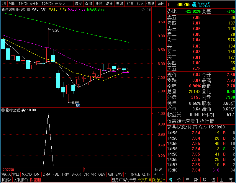The height and width of the screenshot is (183, 236).
Task: Open the chart dropdown next to 通光线缆(日线)
Action: tap(29, 9)
